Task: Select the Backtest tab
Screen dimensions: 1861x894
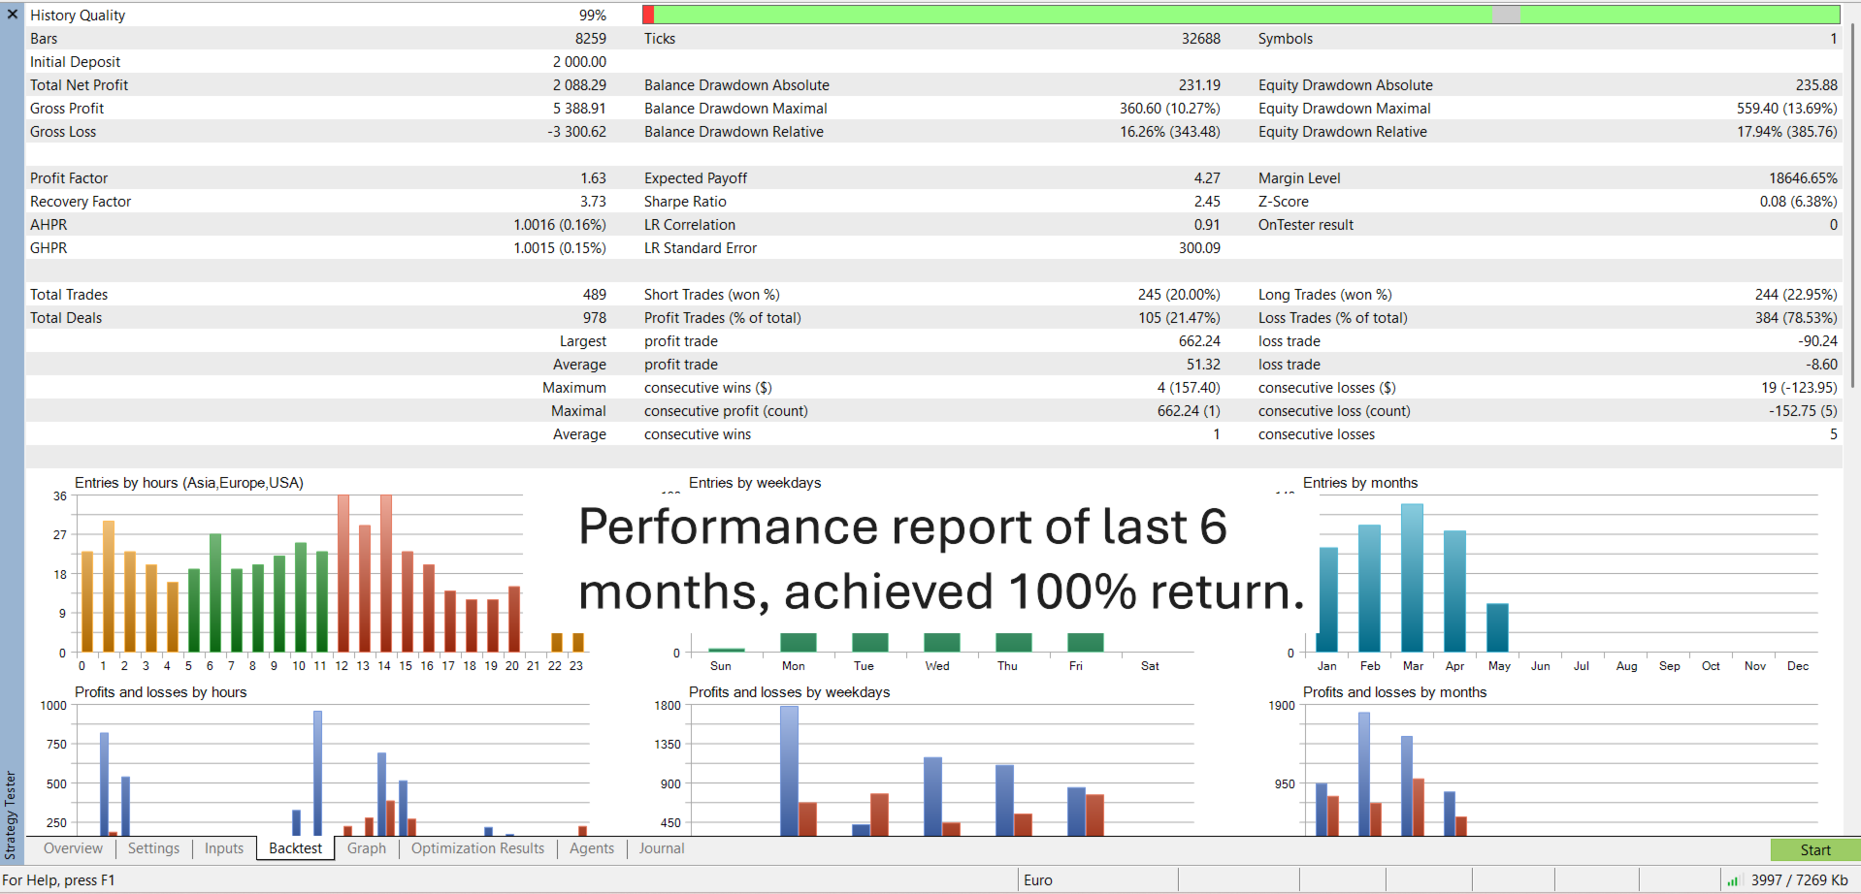Action: coord(295,848)
